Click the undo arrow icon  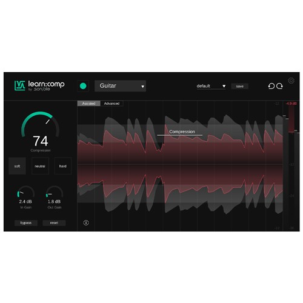tap(271, 86)
